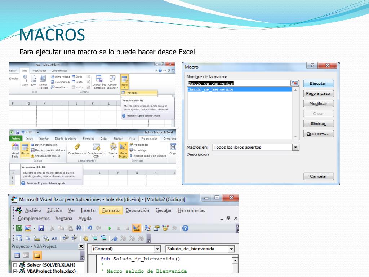Click the Modificar button
Screen dimensions: 369x277
[x=318, y=104]
